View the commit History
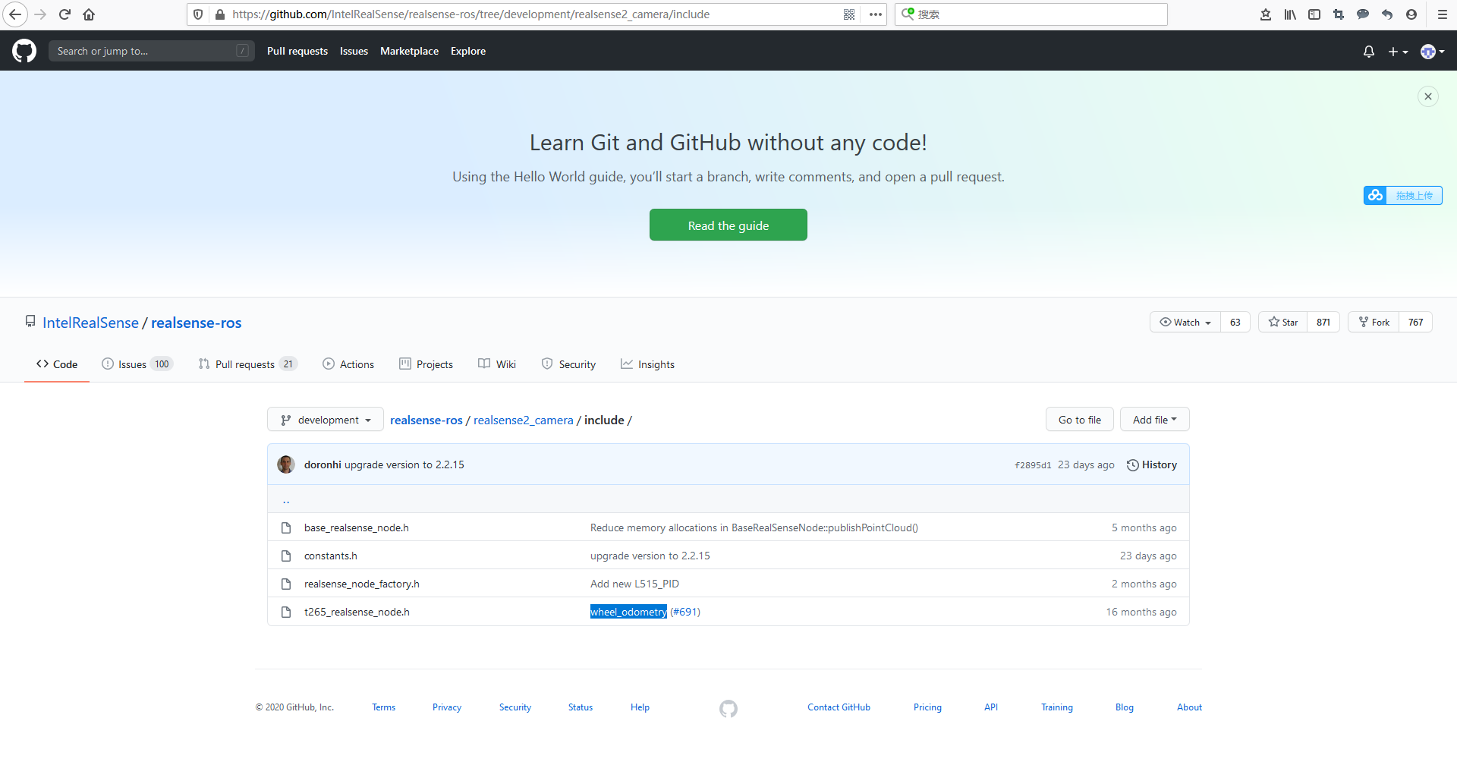 (x=1152, y=464)
